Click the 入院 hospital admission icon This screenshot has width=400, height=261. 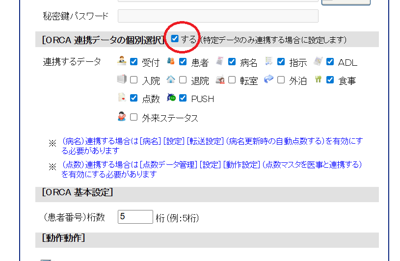click(x=122, y=79)
